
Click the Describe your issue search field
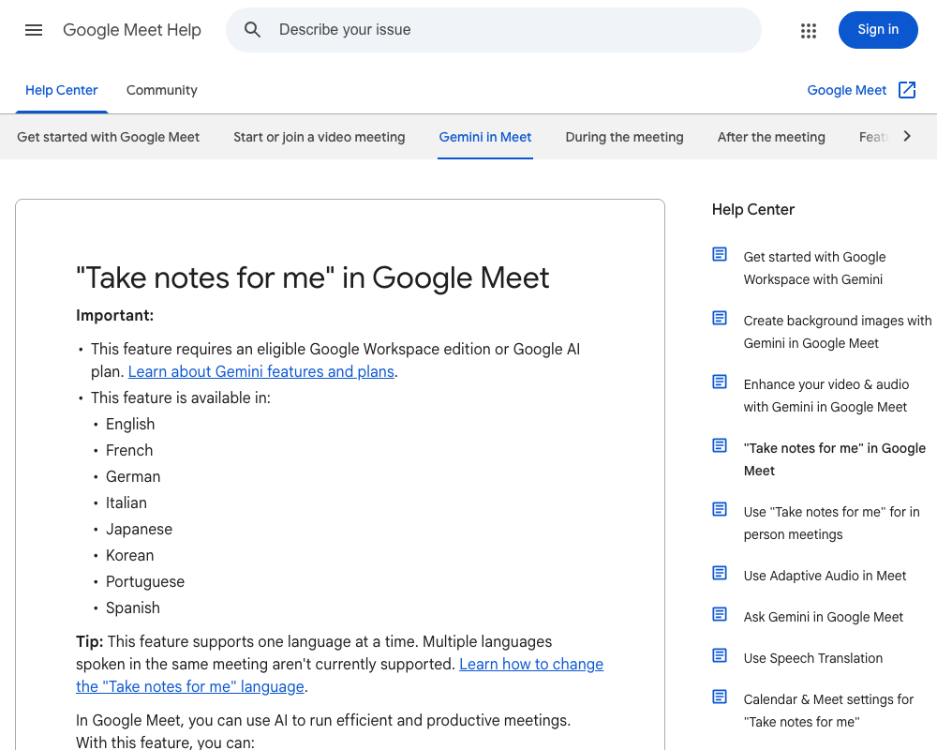(x=494, y=30)
